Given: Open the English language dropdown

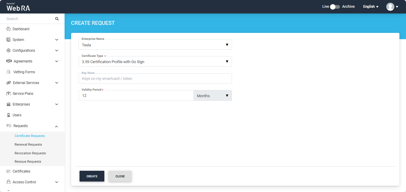Looking at the screenshot, I should (371, 7).
